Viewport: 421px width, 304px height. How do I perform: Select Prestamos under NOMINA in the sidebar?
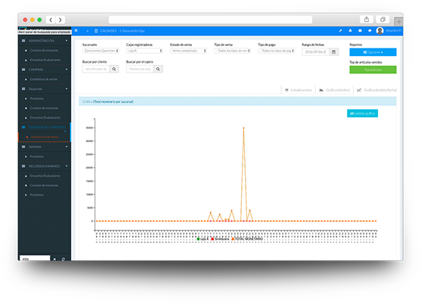37,157
